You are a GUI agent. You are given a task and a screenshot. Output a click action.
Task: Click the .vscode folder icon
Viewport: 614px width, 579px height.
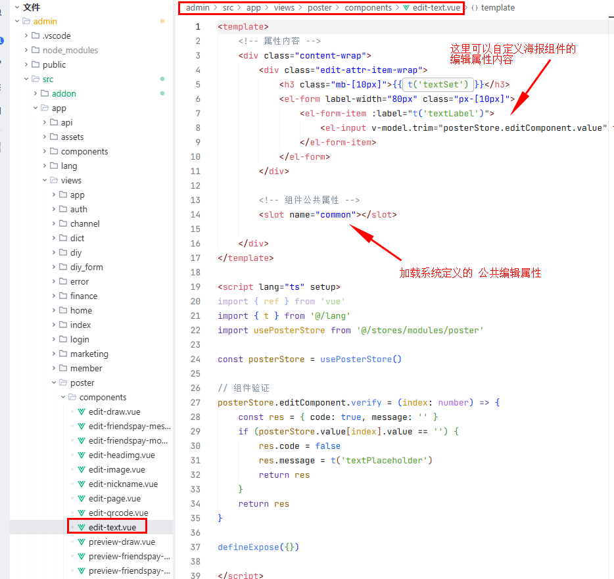(35, 35)
